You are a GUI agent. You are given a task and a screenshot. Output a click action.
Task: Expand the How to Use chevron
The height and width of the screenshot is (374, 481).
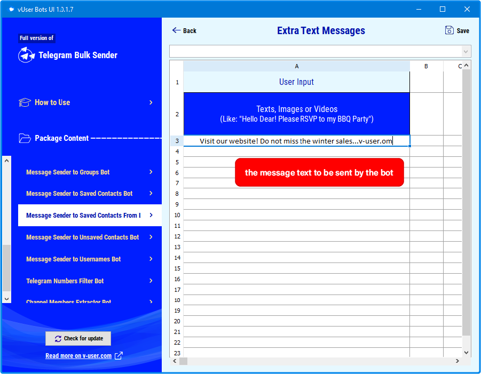151,102
